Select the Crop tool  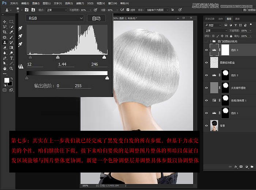(5, 32)
